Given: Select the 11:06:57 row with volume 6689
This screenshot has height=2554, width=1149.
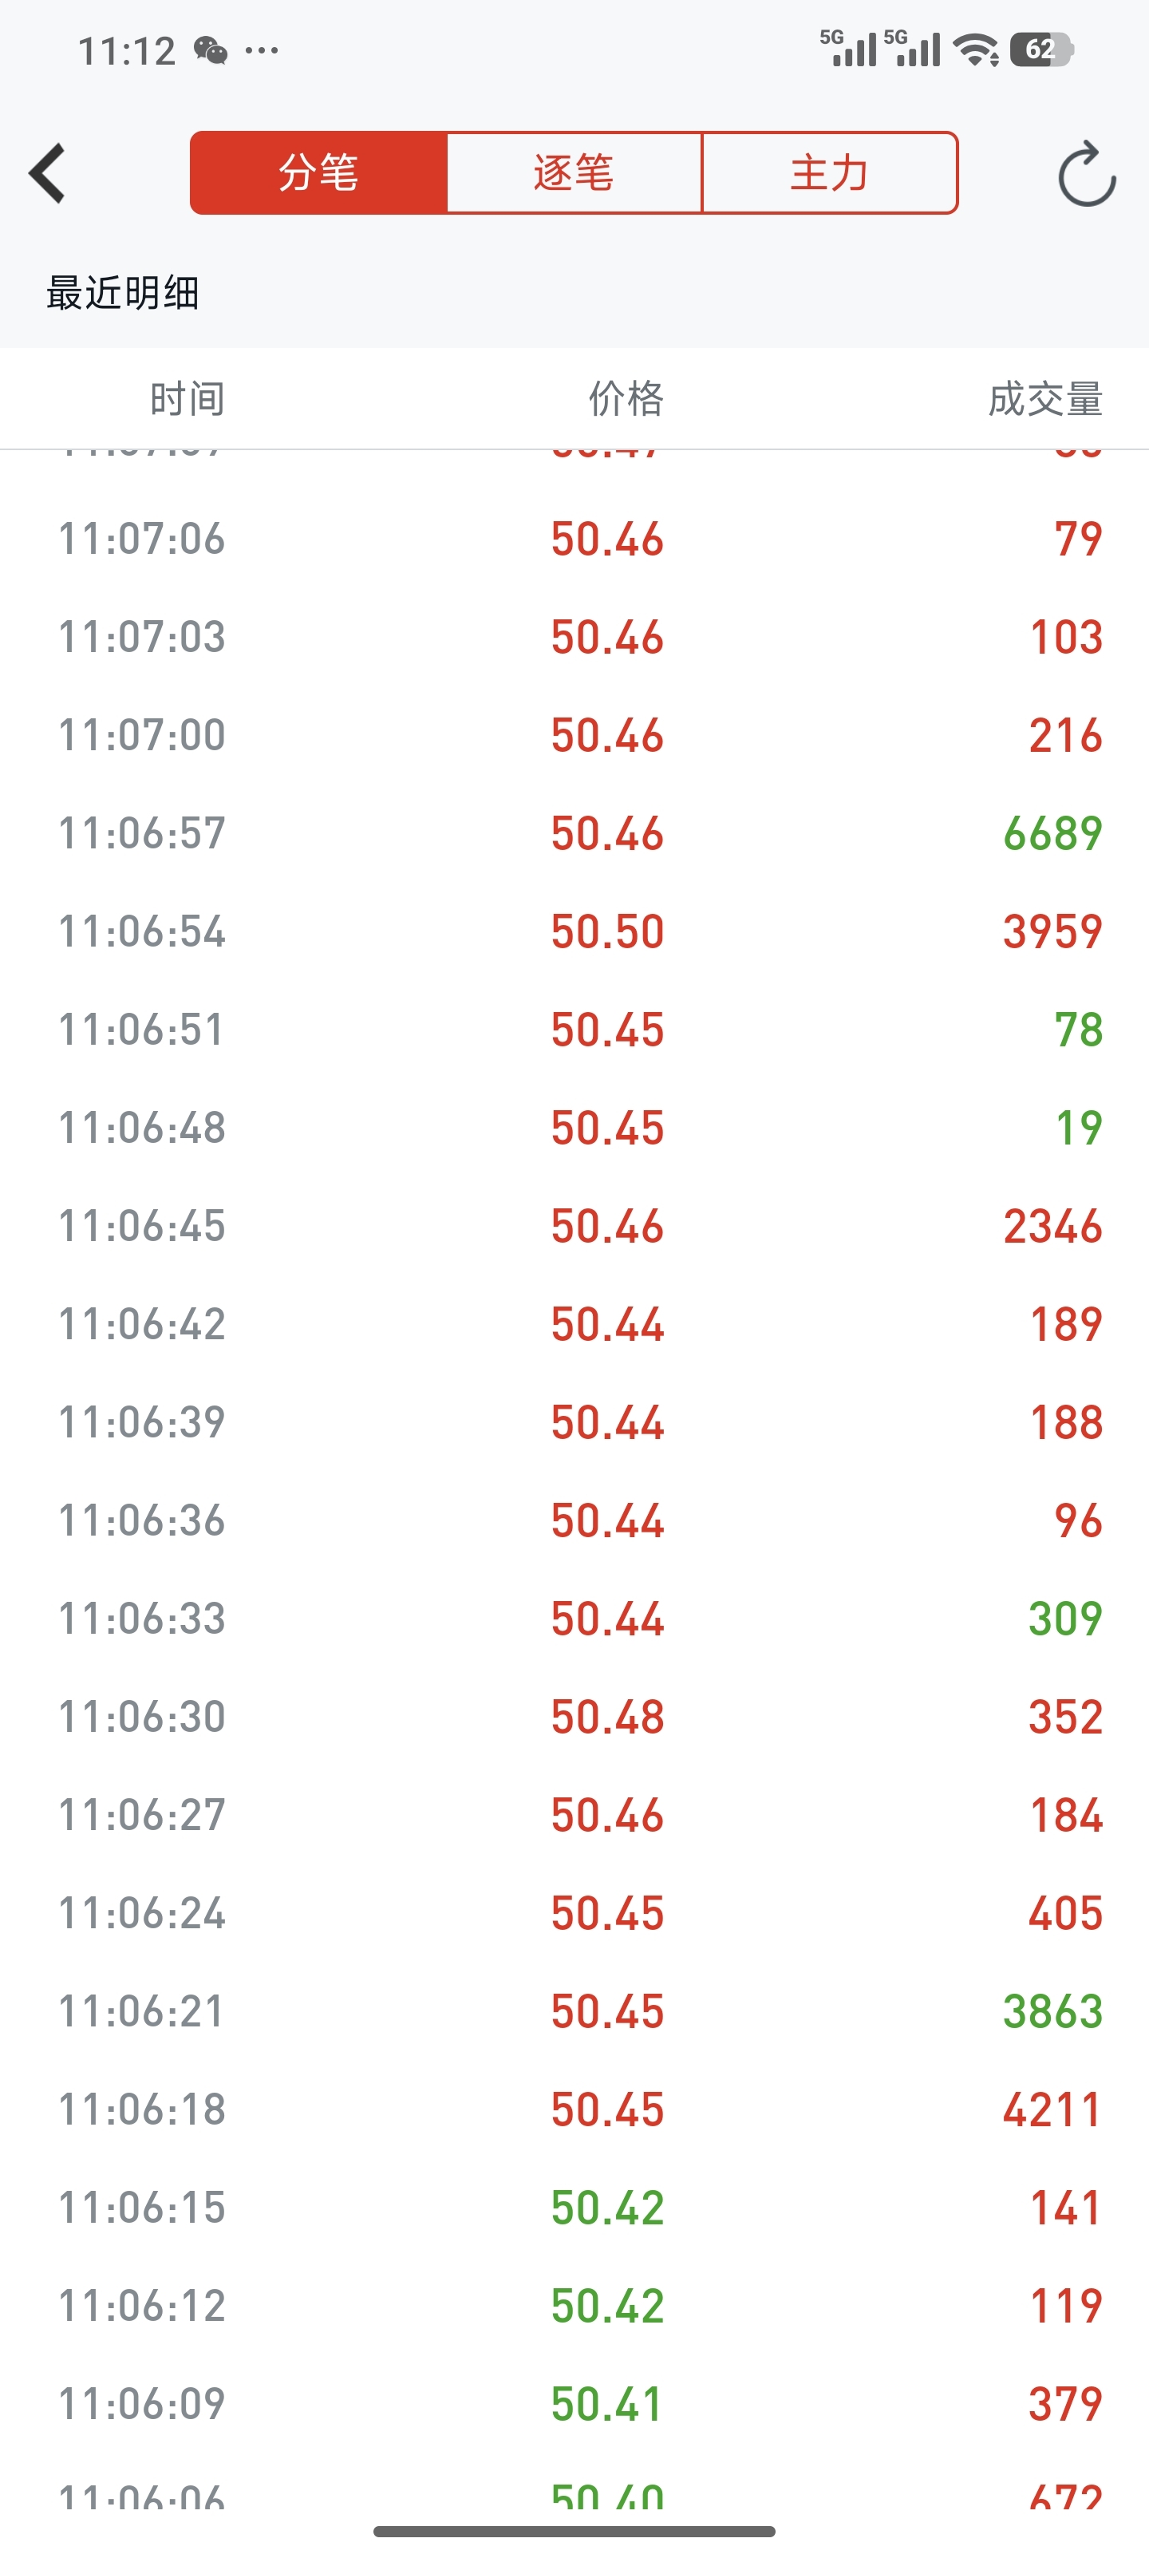Looking at the screenshot, I should click(x=575, y=832).
